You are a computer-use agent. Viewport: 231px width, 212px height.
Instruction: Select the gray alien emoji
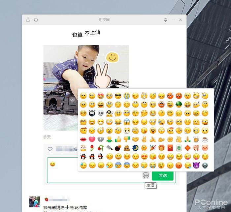pyautogui.click(x=205, y=165)
